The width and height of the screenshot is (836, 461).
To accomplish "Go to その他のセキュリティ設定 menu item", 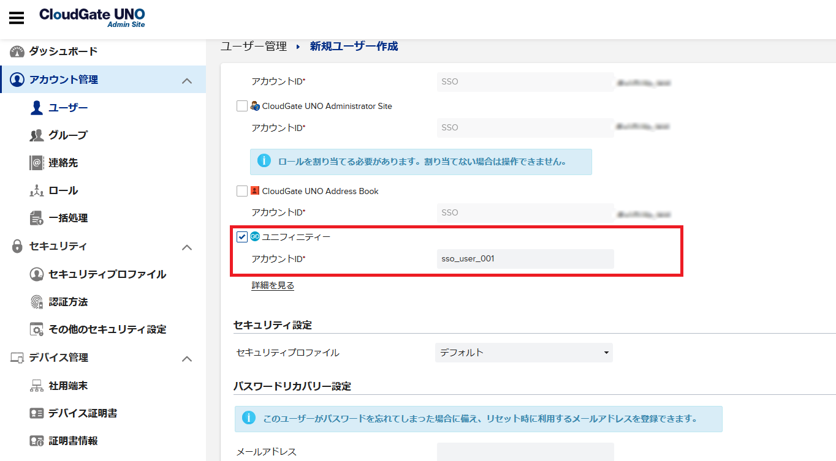I will [107, 329].
